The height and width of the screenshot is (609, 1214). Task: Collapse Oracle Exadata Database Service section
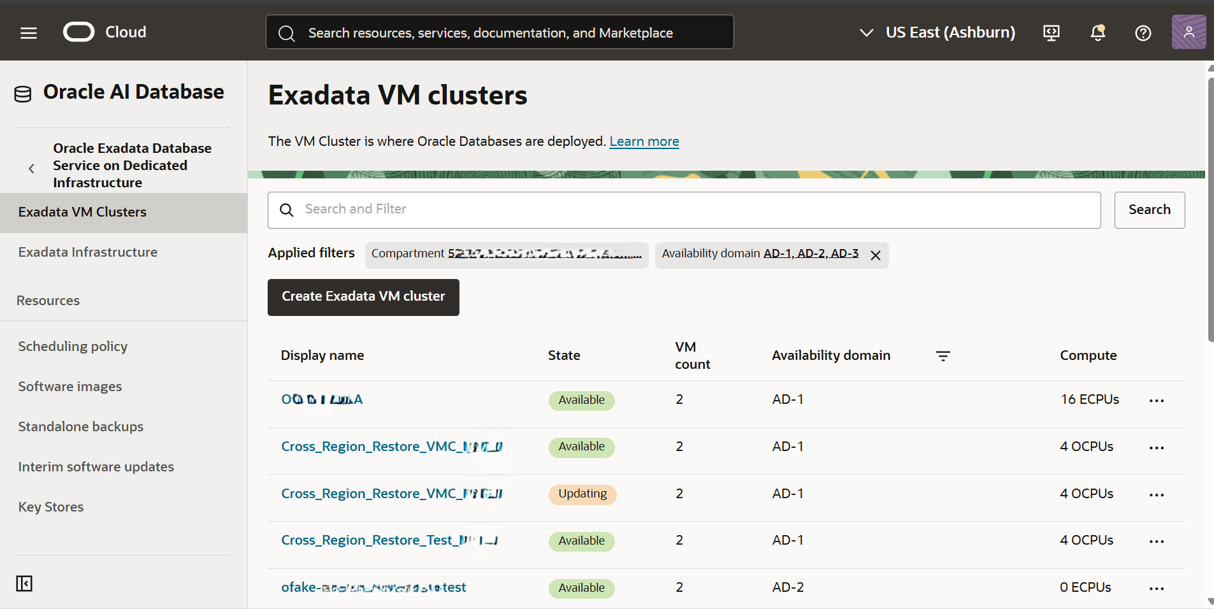pos(31,168)
